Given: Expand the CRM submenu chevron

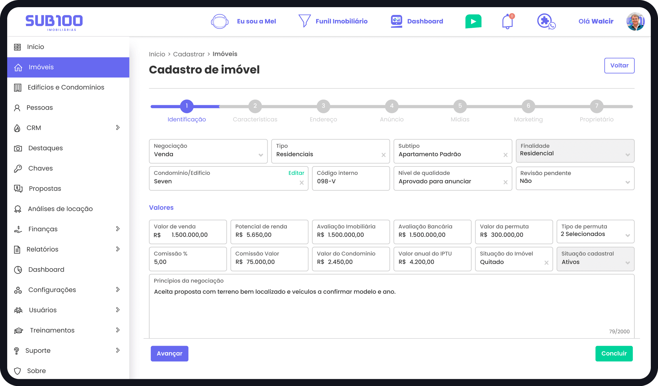Looking at the screenshot, I should (x=118, y=128).
